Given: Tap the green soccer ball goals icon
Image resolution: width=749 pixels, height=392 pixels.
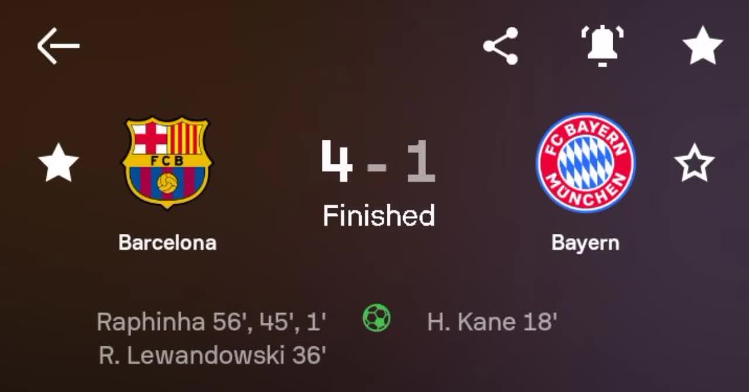Looking at the screenshot, I should tap(376, 319).
